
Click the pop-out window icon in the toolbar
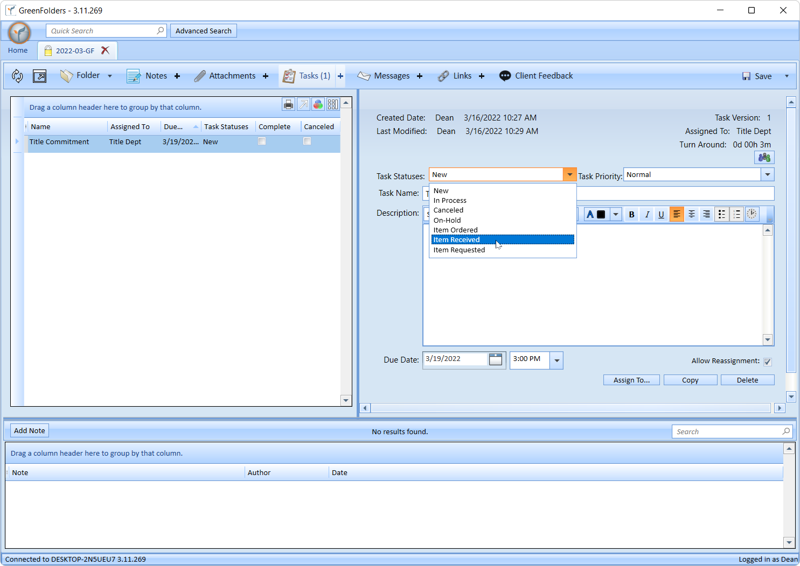[x=39, y=76]
